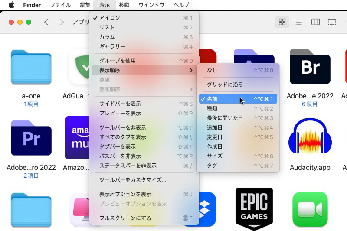
Task: Click the a-one folder name label
Action: click(31, 96)
